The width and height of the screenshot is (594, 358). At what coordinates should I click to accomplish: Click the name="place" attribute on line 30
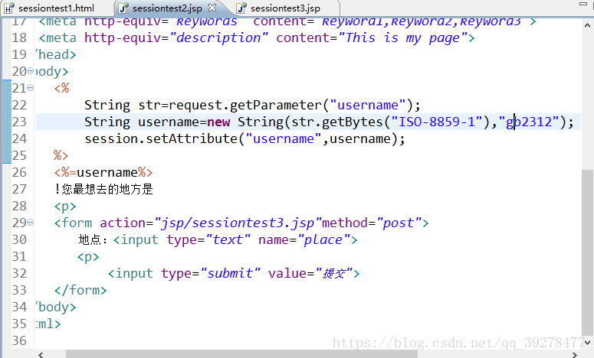[x=304, y=239]
